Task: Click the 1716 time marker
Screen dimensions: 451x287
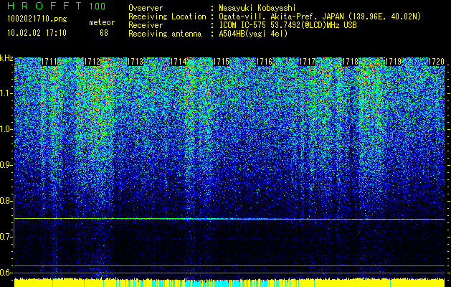Action: (x=265, y=62)
